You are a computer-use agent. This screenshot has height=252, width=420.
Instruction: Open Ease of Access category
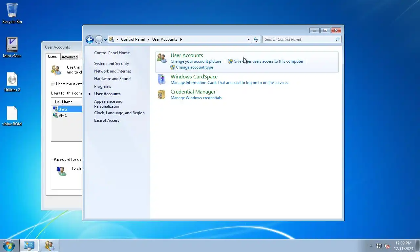(107, 120)
